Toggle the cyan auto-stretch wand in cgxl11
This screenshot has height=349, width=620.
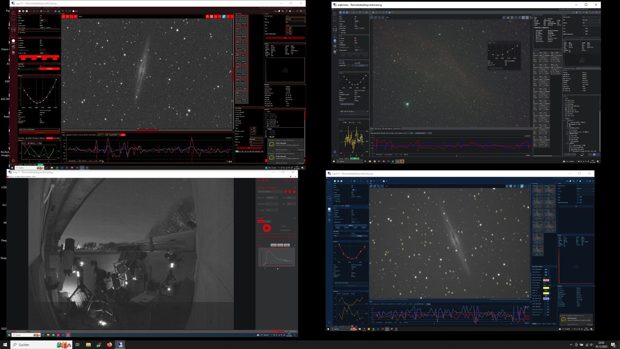(224, 16)
